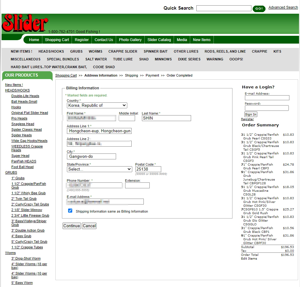This screenshot has width=300, height=287.
Task: Open PanFish HEADS sidebar link
Action: 24,161
